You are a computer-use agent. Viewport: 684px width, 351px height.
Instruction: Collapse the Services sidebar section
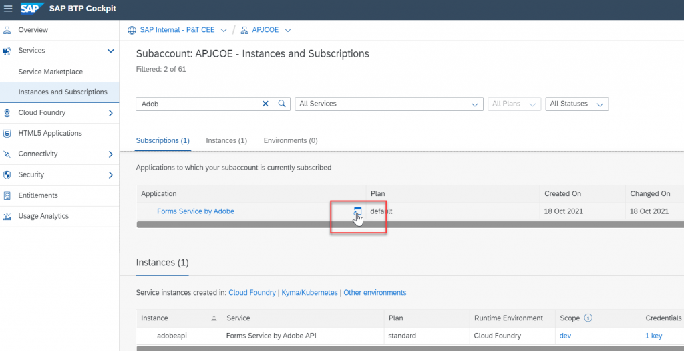point(111,51)
